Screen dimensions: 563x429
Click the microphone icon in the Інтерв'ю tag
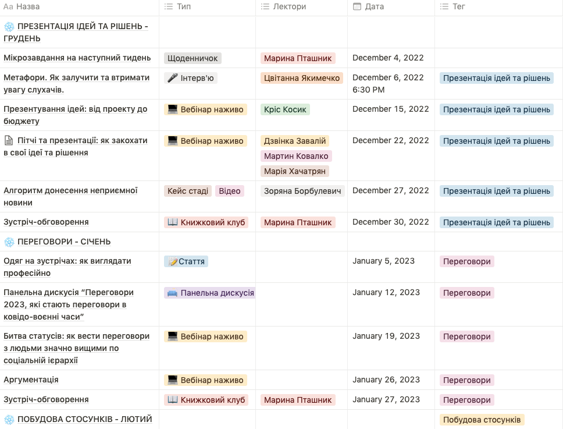(x=172, y=78)
